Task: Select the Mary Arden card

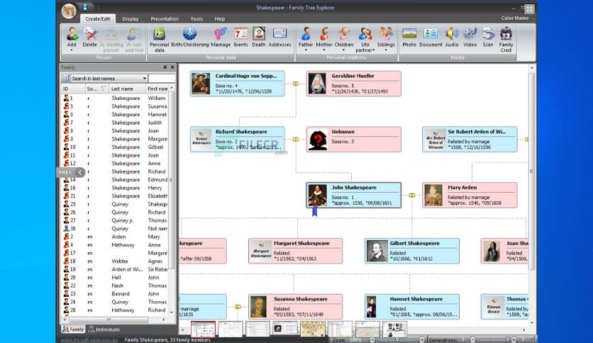Action: click(470, 196)
